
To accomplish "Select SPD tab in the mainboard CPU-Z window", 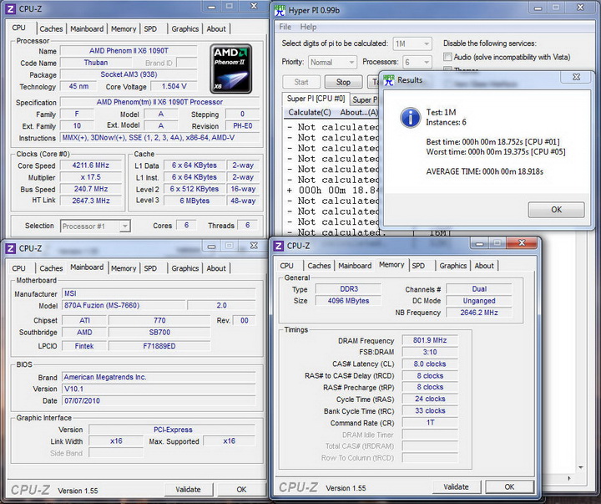I will (150, 268).
